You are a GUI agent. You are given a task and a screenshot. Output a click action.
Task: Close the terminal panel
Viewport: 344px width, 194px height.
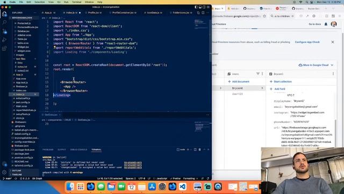coord(208,150)
